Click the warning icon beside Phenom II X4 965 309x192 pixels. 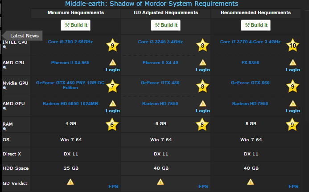pos(113,63)
